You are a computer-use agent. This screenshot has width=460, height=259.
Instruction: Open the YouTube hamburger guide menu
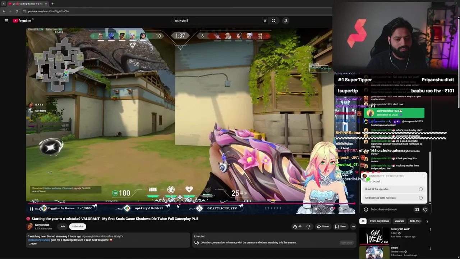click(x=6, y=21)
